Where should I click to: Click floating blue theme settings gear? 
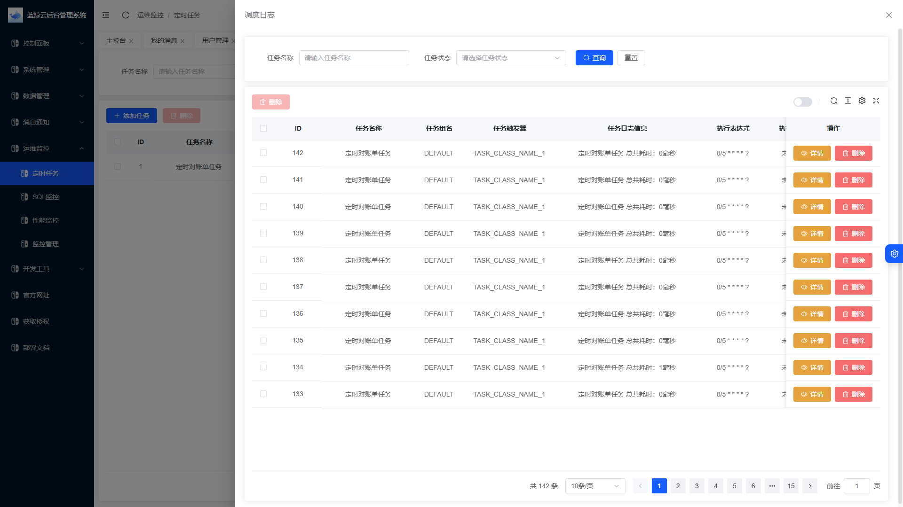pyautogui.click(x=894, y=254)
